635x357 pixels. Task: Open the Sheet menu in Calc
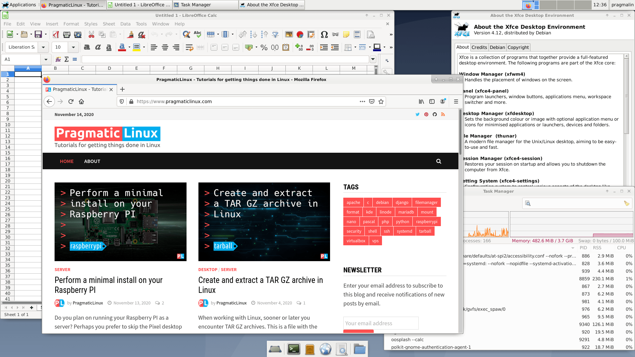(x=108, y=24)
